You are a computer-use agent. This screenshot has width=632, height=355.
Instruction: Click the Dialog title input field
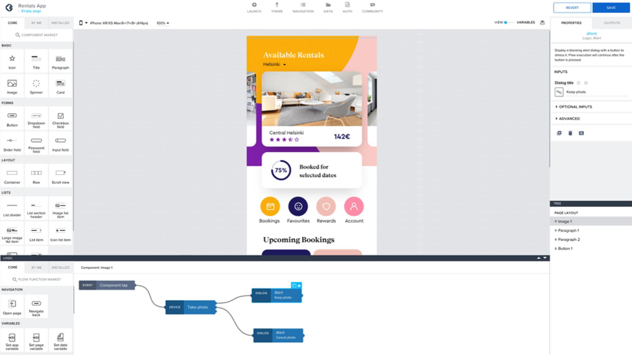point(596,92)
